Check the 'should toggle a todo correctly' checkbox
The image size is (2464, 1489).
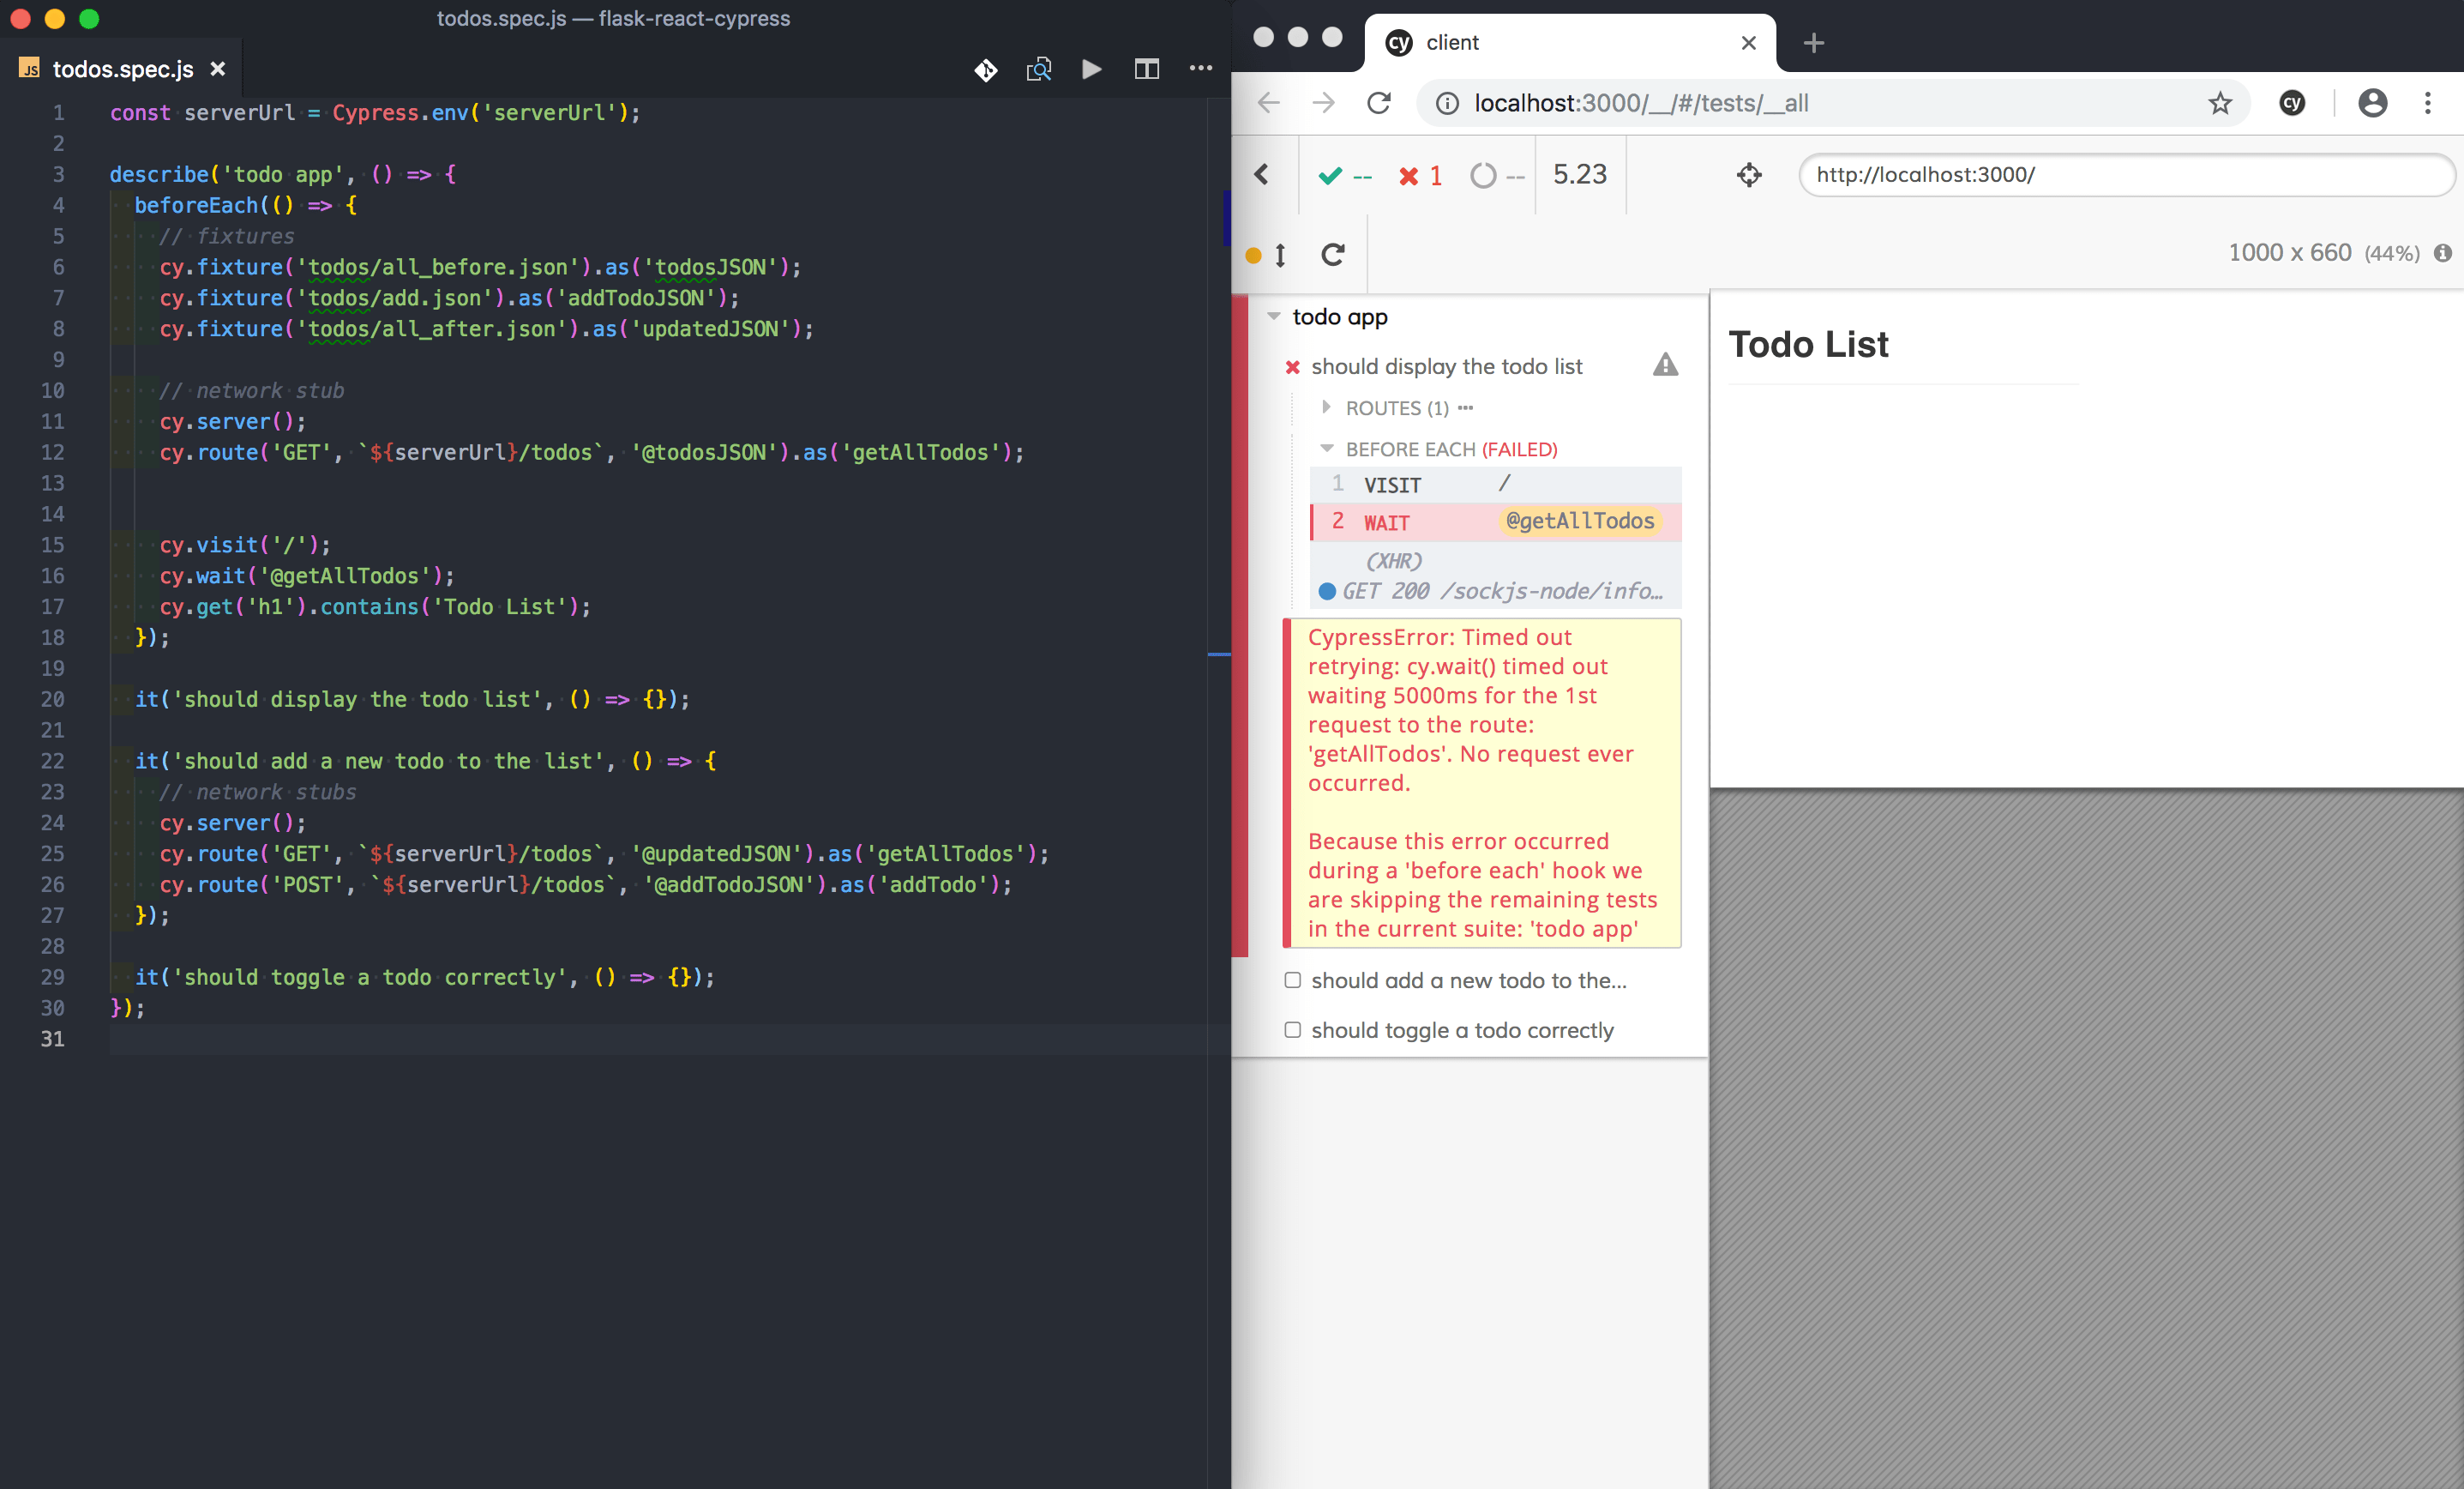1291,1029
